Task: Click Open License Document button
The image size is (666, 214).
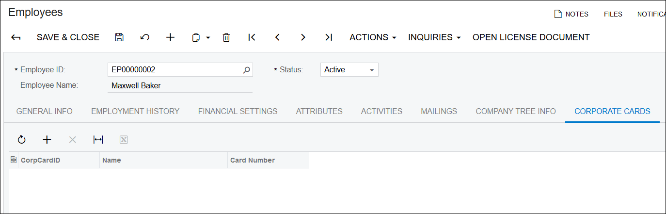Action: pos(531,37)
